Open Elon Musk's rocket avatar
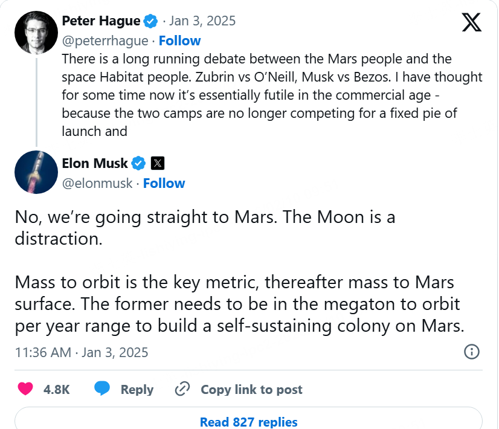499x429 pixels. point(36,172)
